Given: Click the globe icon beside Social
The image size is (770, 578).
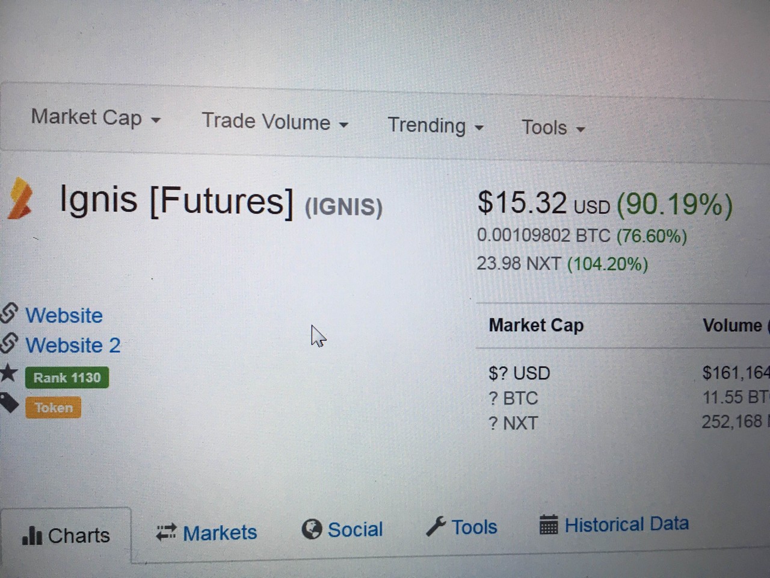Looking at the screenshot, I should (312, 529).
